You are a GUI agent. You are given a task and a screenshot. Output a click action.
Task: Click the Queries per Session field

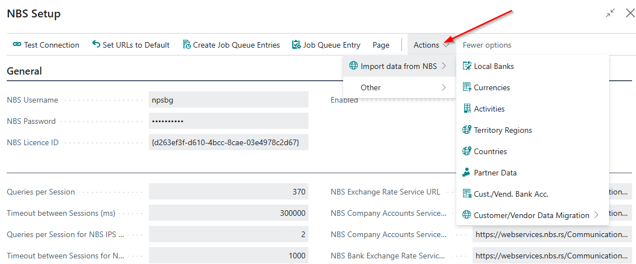pyautogui.click(x=228, y=192)
